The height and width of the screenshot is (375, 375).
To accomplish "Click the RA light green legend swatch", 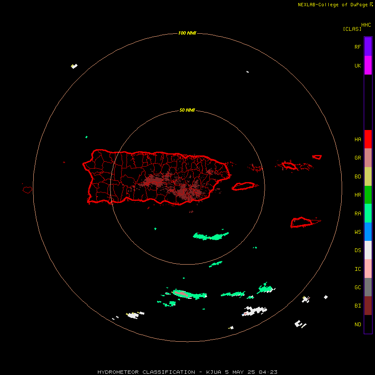I will (x=368, y=213).
